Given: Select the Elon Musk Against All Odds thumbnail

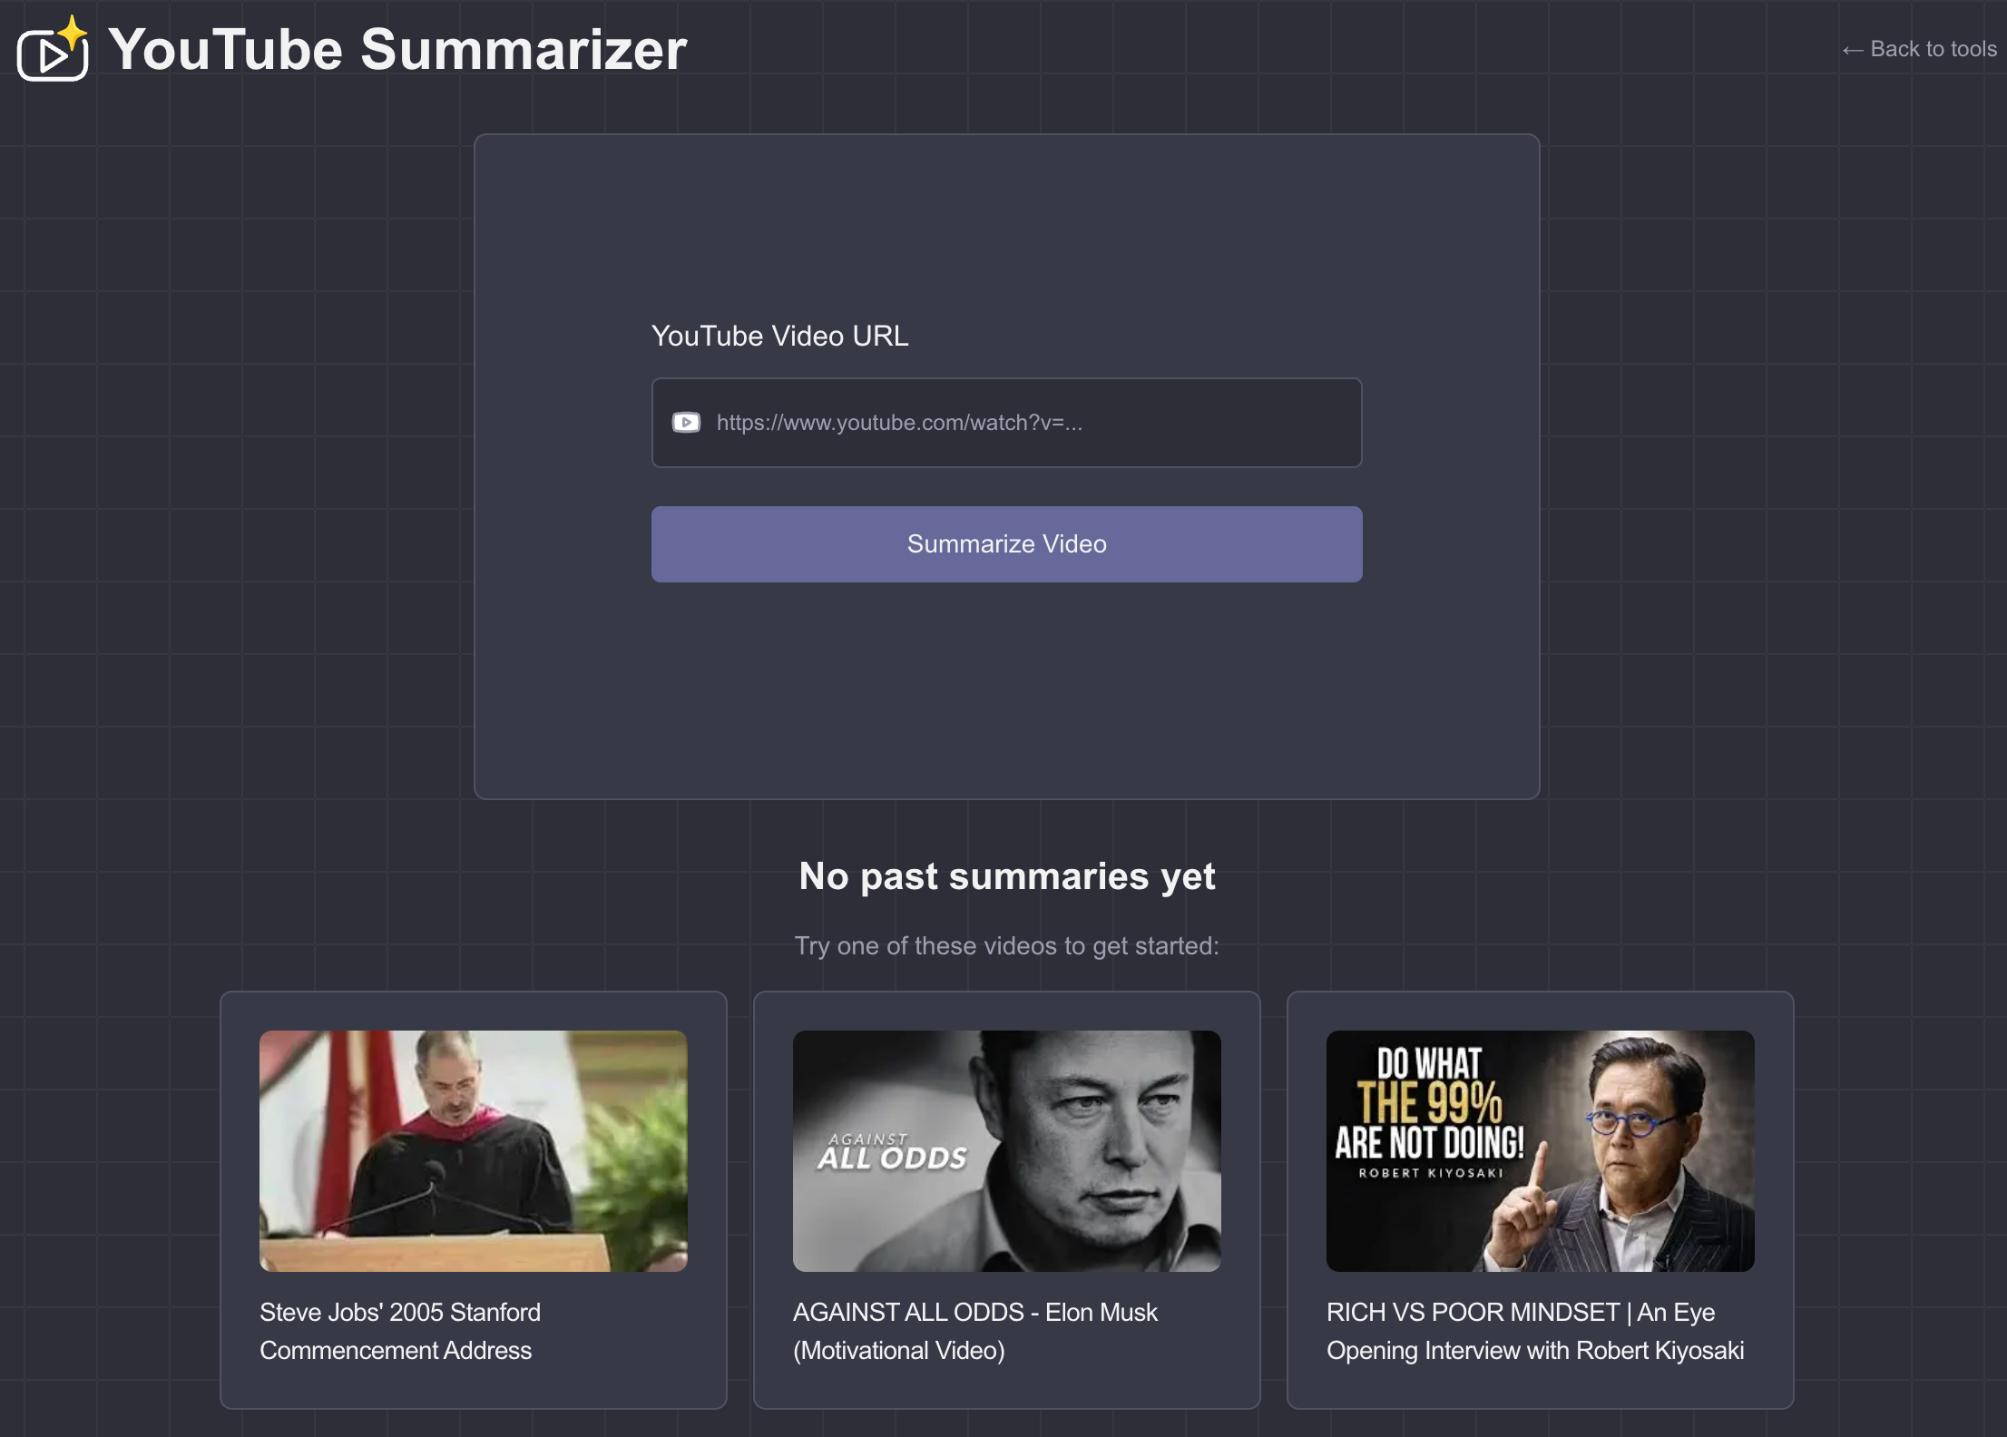Looking at the screenshot, I should pyautogui.click(x=1006, y=1150).
